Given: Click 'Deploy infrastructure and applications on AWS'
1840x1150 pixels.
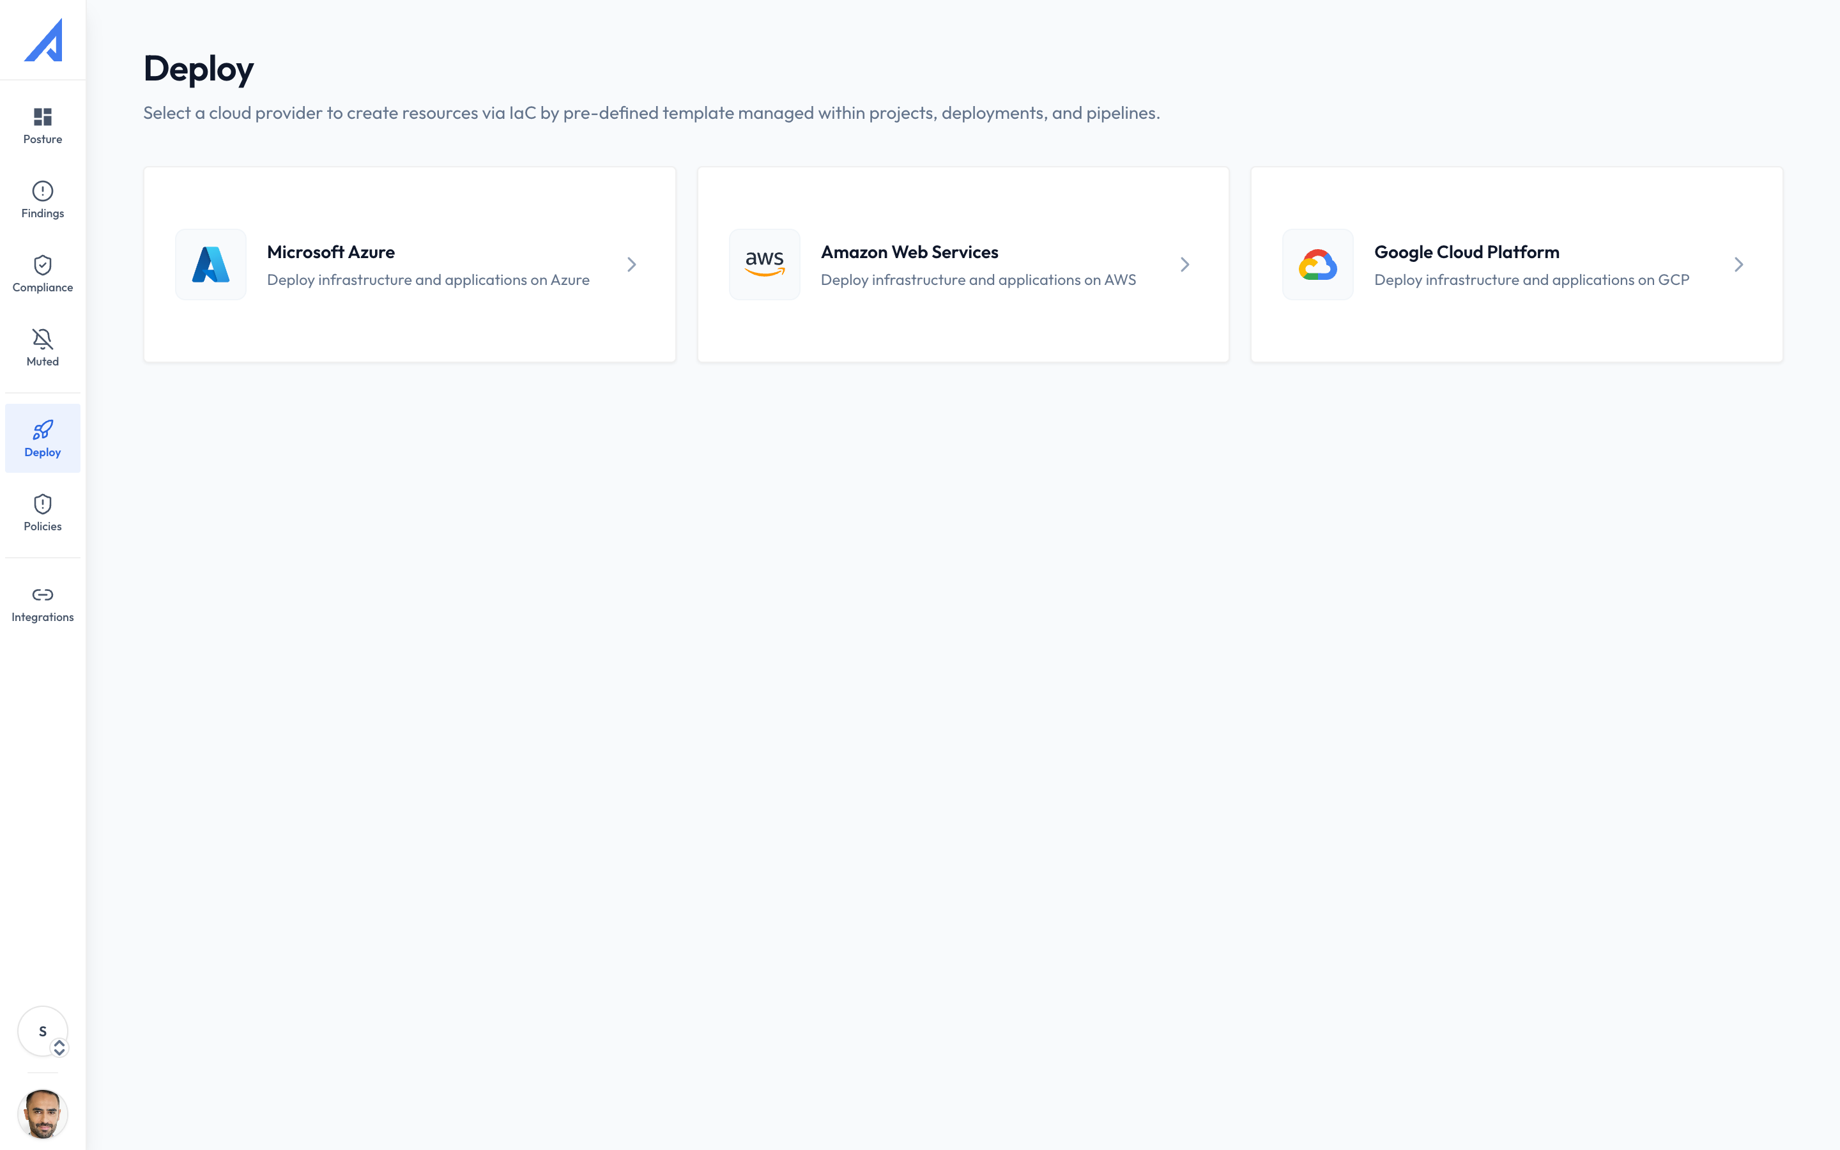Looking at the screenshot, I should click(977, 280).
